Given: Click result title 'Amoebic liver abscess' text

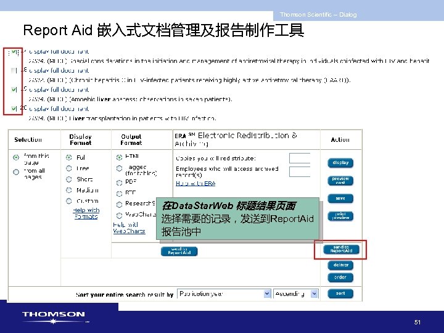Looking at the screenshot, I should point(151,99).
